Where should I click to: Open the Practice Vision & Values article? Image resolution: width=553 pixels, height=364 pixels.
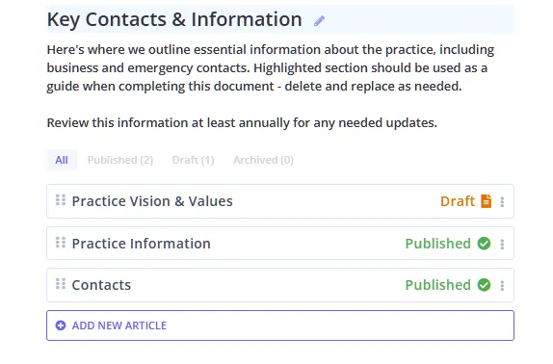click(x=152, y=201)
